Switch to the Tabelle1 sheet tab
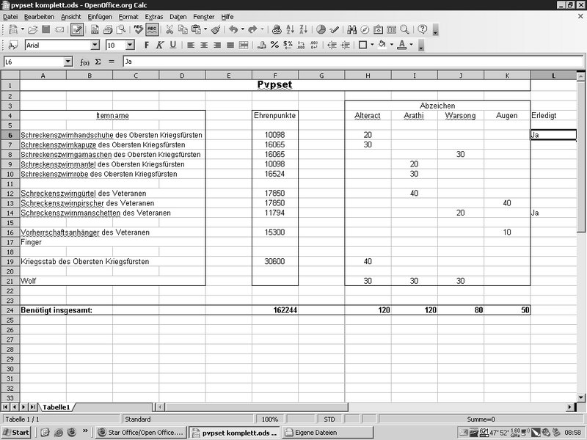This screenshot has height=440, width=587. pyautogui.click(x=56, y=406)
